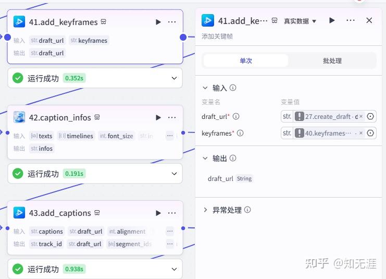This screenshot has width=386, height=279.
Task: Run node from the side panel header
Action: [x=332, y=20]
